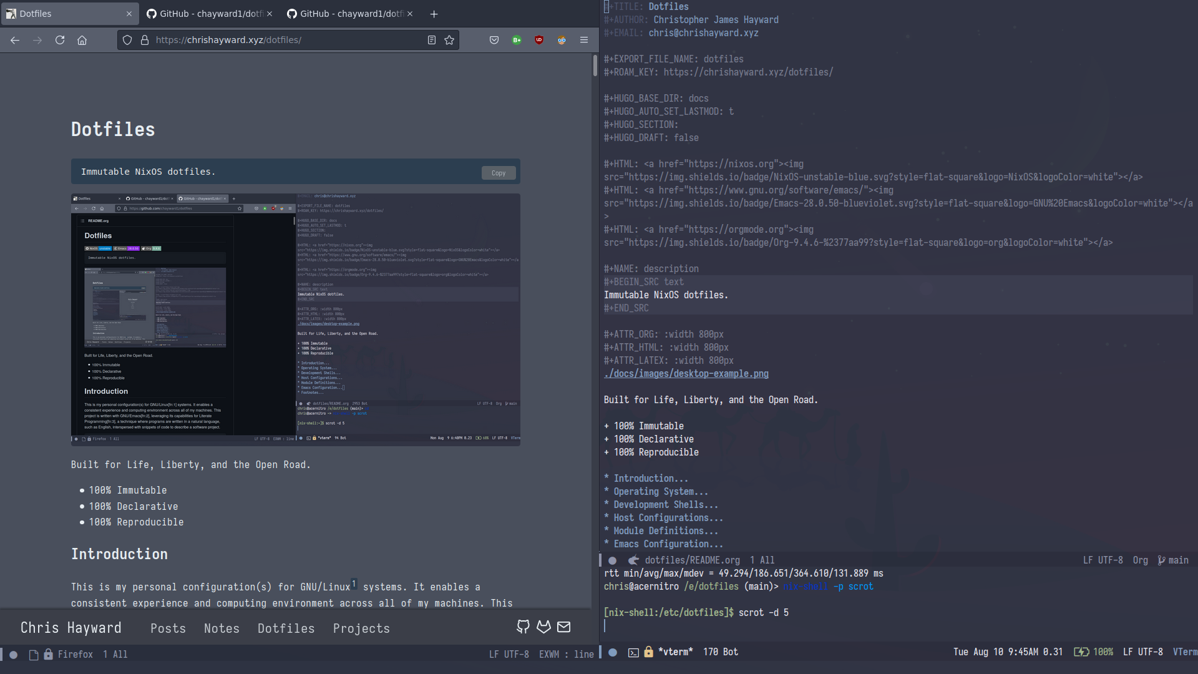
Task: Click the Posts navigation menu item
Action: 168,628
